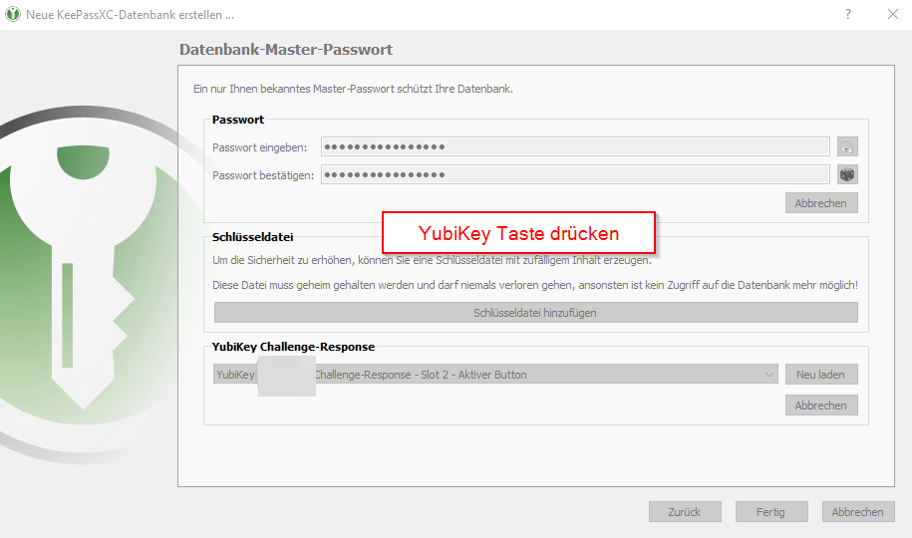Expand the YubiKey slot dropdown arrow
Screen dimensions: 912x538
tap(768, 375)
